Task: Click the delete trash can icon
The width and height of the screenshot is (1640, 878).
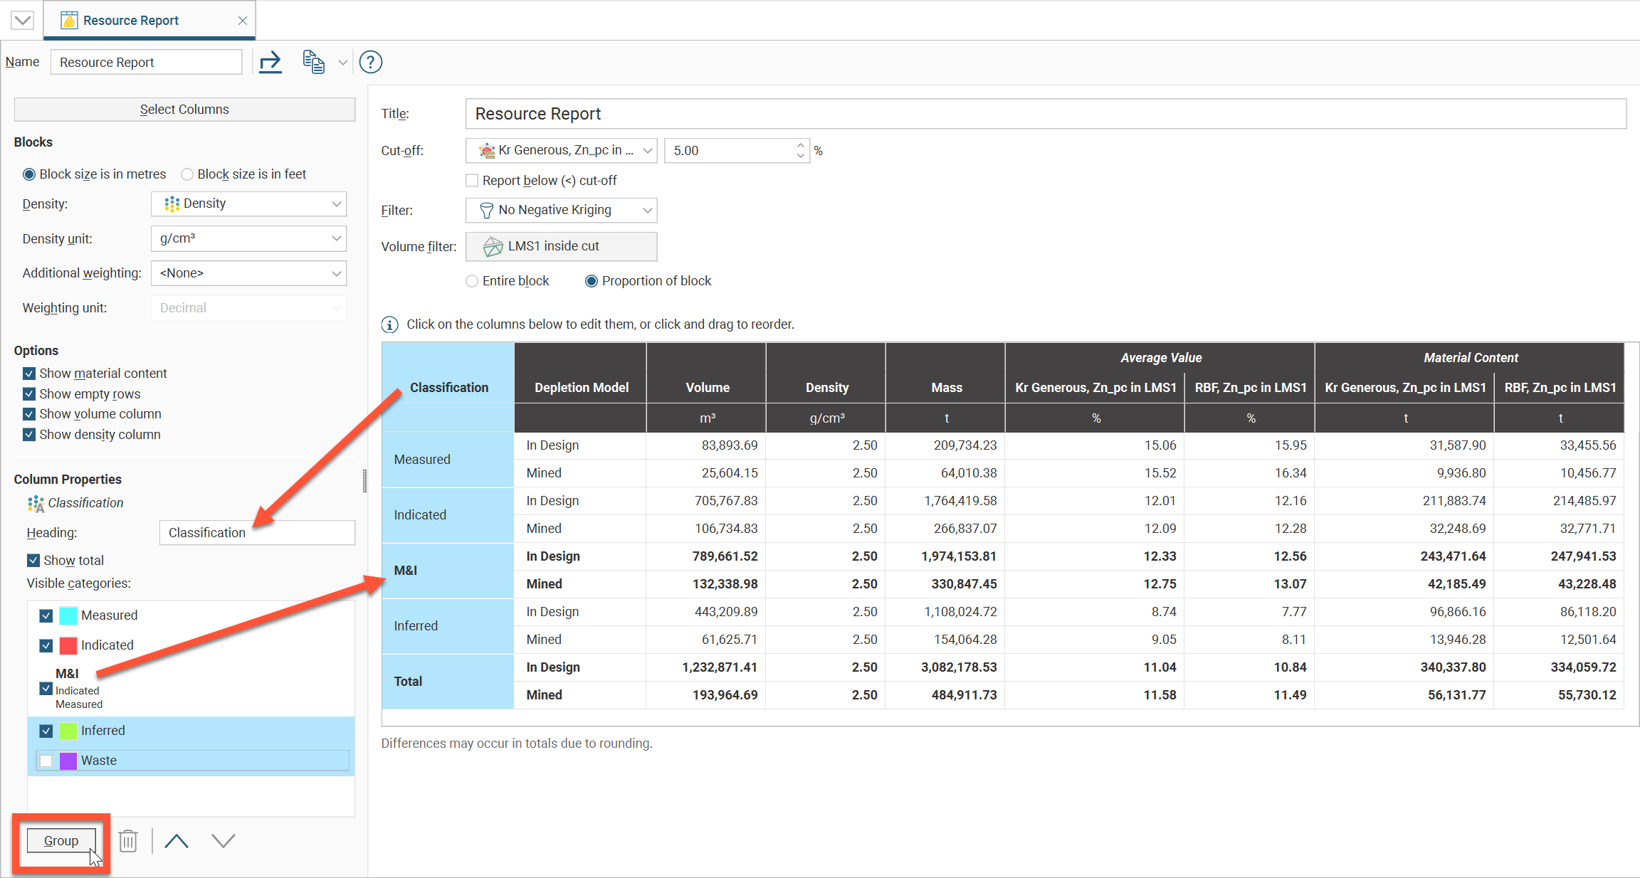Action: (128, 841)
